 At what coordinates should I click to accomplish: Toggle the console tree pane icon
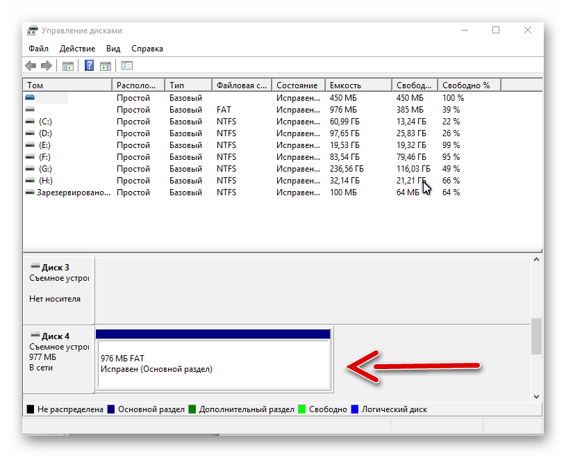click(68, 66)
